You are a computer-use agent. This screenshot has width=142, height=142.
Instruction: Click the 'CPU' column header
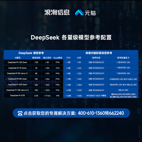pos(68,58)
